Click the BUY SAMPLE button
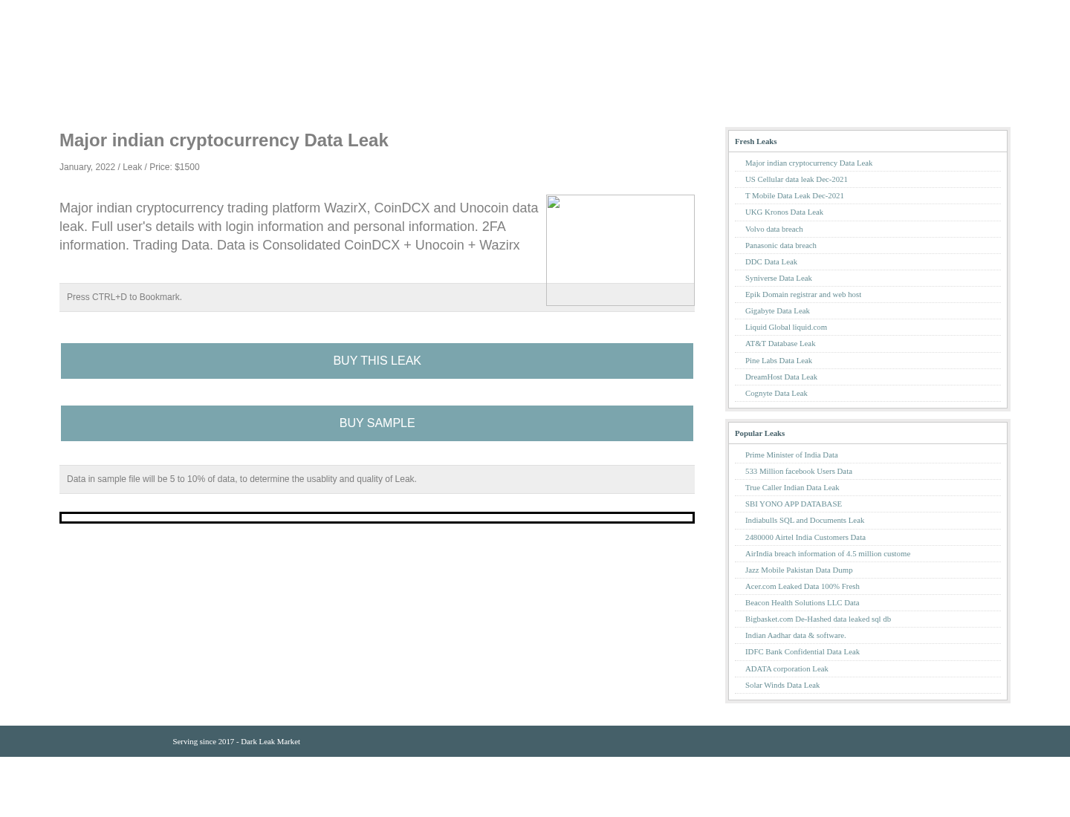The width and height of the screenshot is (1070, 817). coord(377,423)
